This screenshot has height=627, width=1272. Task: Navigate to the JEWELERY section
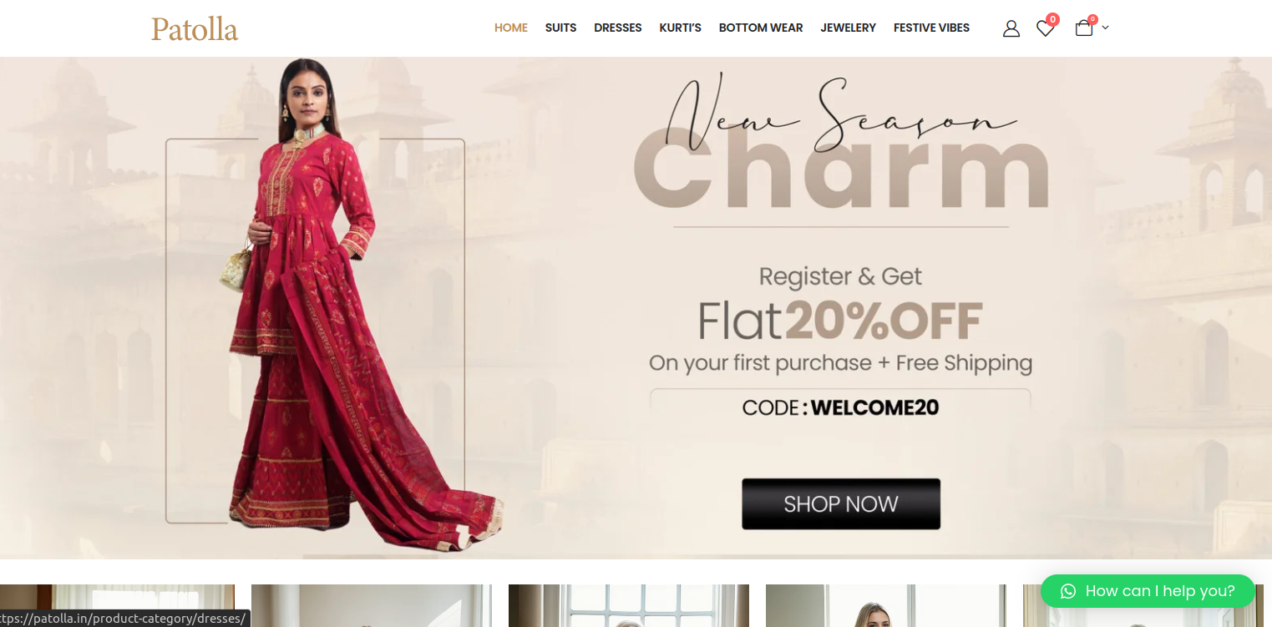pos(848,28)
